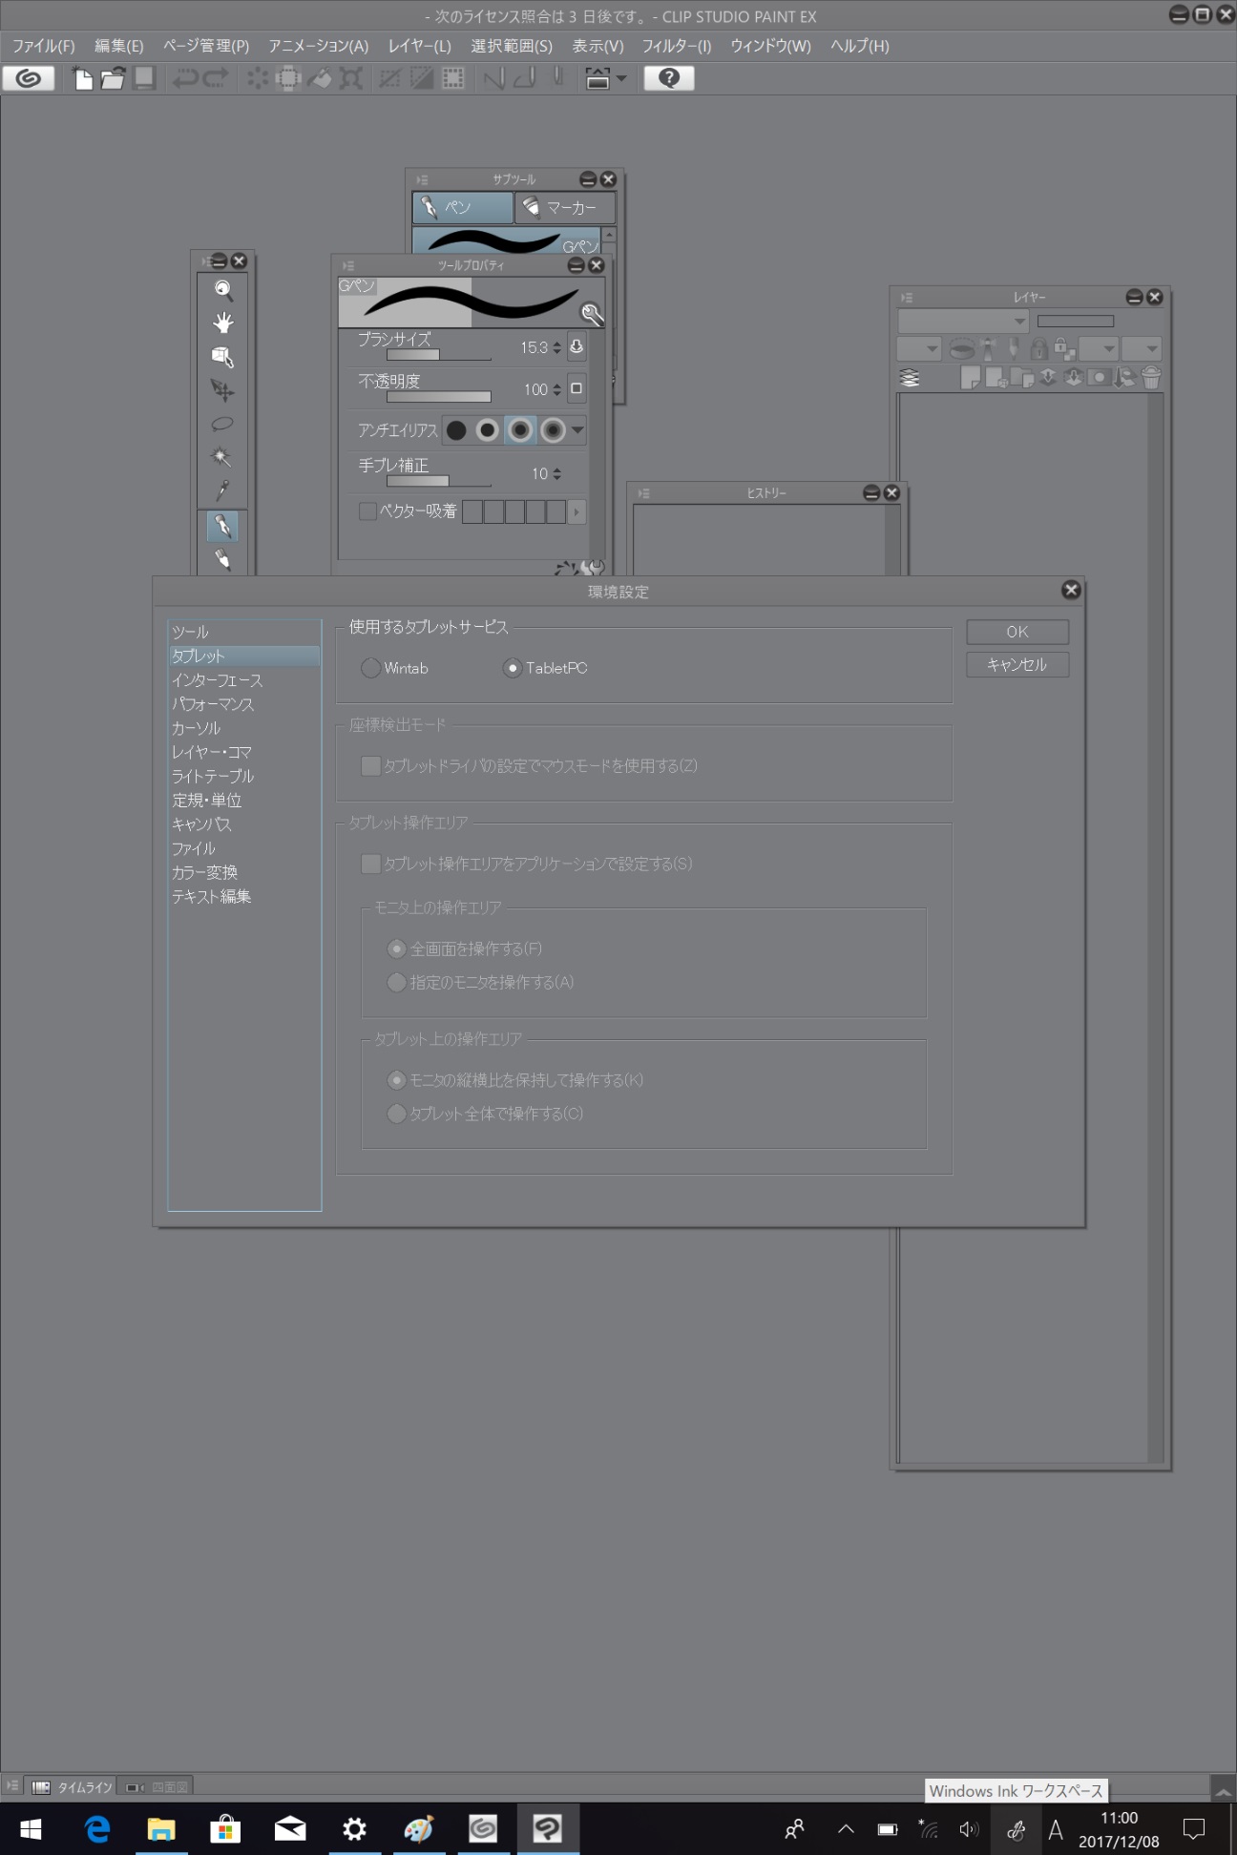Open the フィルター(I) menu

677,46
